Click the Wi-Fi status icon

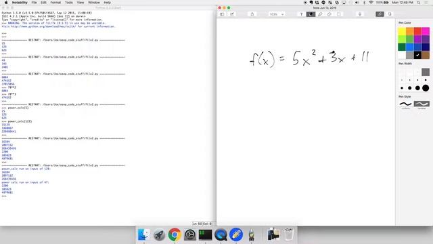tap(371, 3)
